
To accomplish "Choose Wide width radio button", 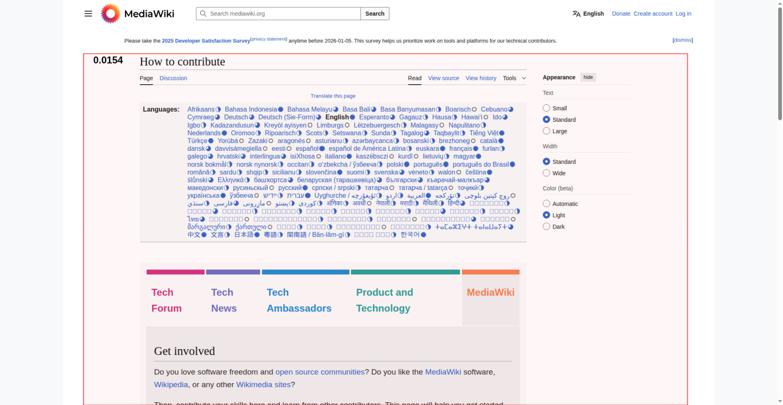I will pyautogui.click(x=547, y=173).
